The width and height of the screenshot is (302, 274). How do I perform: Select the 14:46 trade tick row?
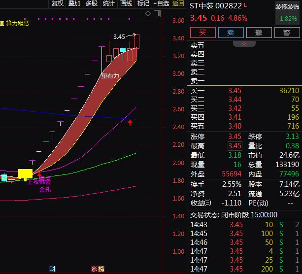[x=244, y=242]
